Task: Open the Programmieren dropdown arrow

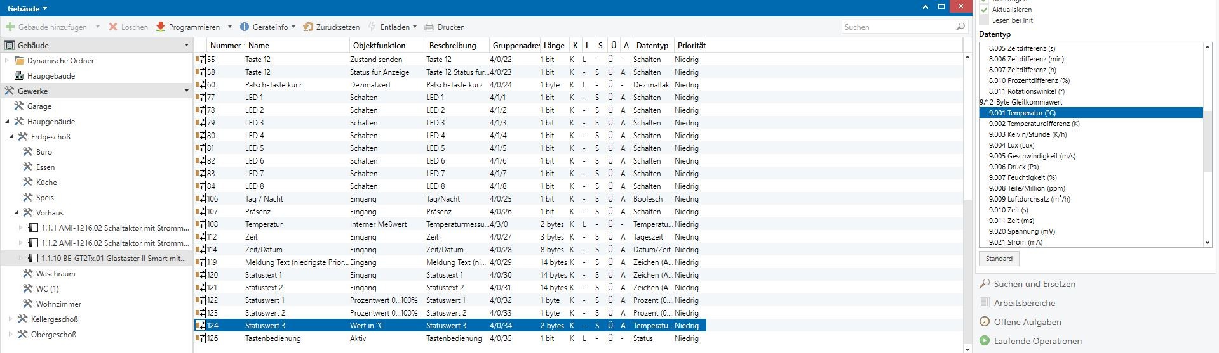Action: pyautogui.click(x=230, y=27)
